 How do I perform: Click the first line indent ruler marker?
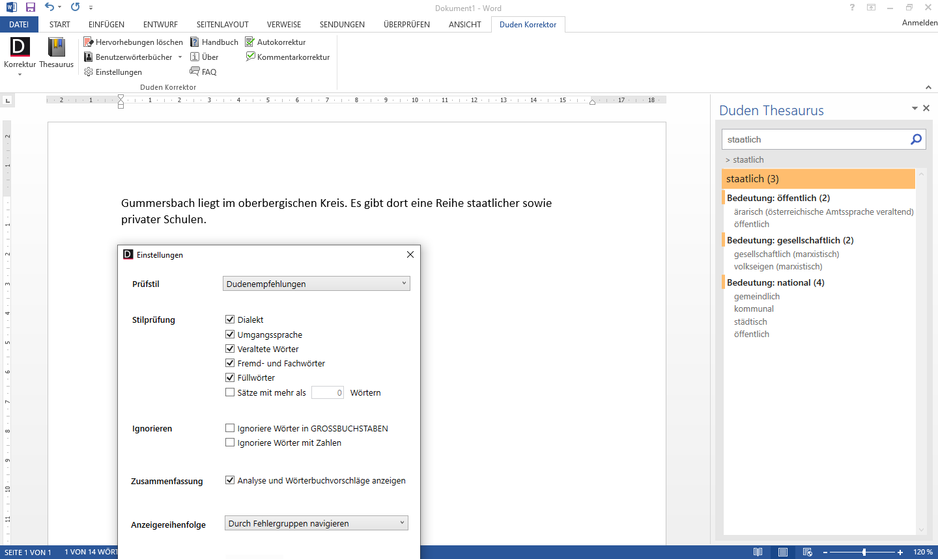click(121, 97)
